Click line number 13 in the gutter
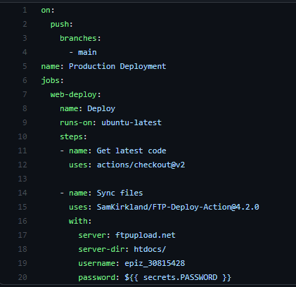Image resolution: width=296 pixels, height=287 pixels. 22,179
